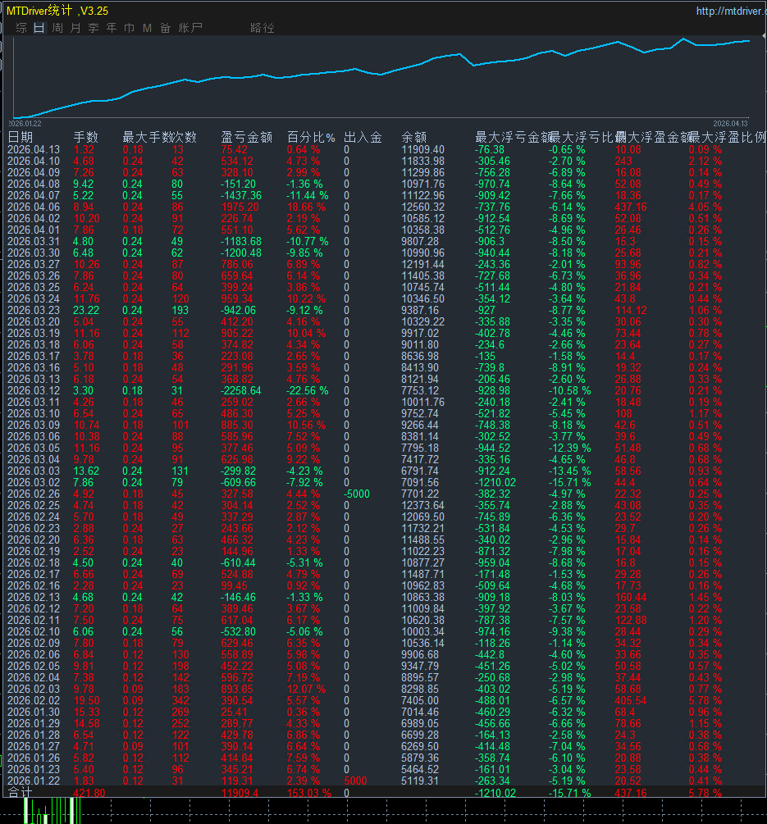Open the 周 weekly statistics tab
Viewport: 767px width, 824px height.
coord(57,28)
